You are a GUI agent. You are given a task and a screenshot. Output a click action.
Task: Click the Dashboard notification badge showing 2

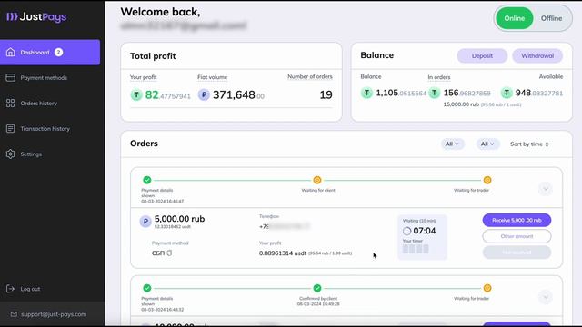(58, 53)
